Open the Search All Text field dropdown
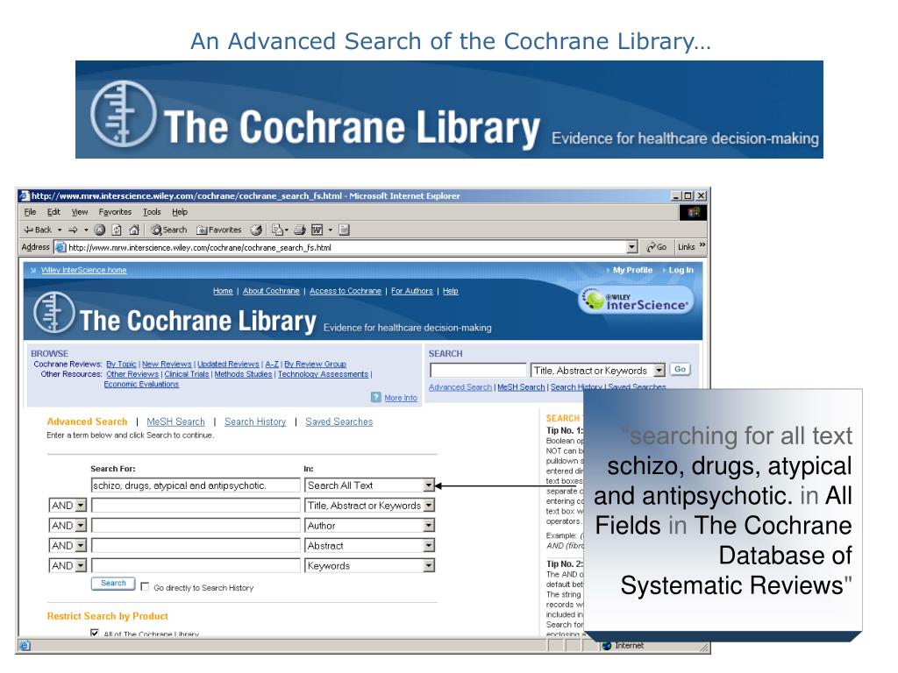The height and width of the screenshot is (673, 898). pos(429,485)
